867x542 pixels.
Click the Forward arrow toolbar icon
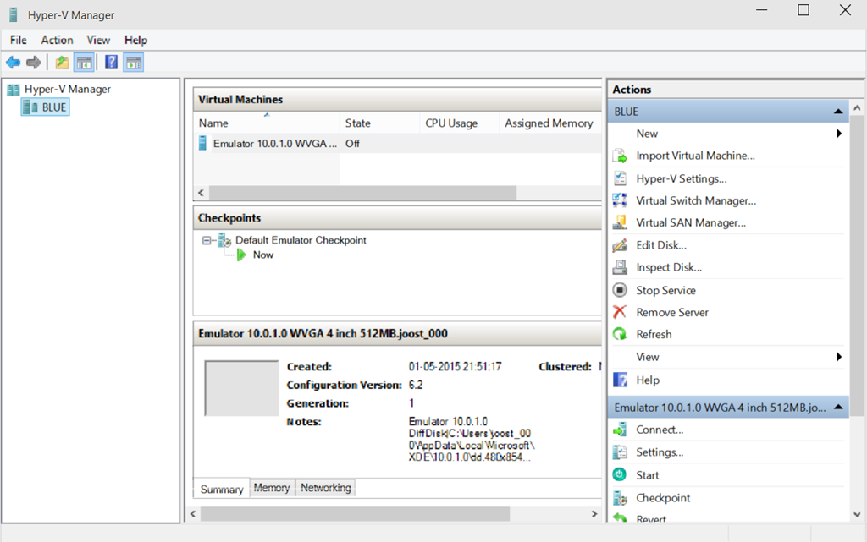pos(34,63)
